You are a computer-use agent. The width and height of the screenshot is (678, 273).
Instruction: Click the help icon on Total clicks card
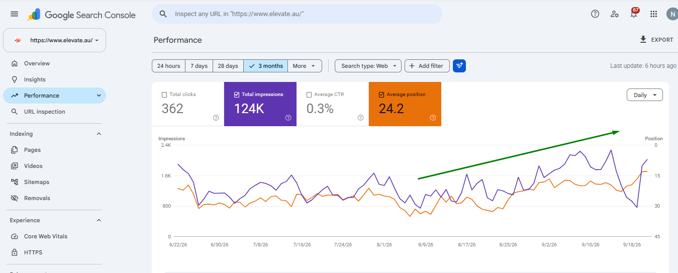pyautogui.click(x=216, y=118)
